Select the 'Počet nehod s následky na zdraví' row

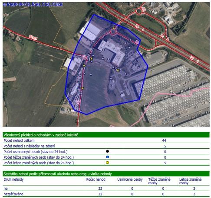tap(106, 146)
